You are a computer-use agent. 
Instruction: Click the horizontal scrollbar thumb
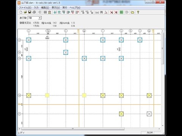73,129
